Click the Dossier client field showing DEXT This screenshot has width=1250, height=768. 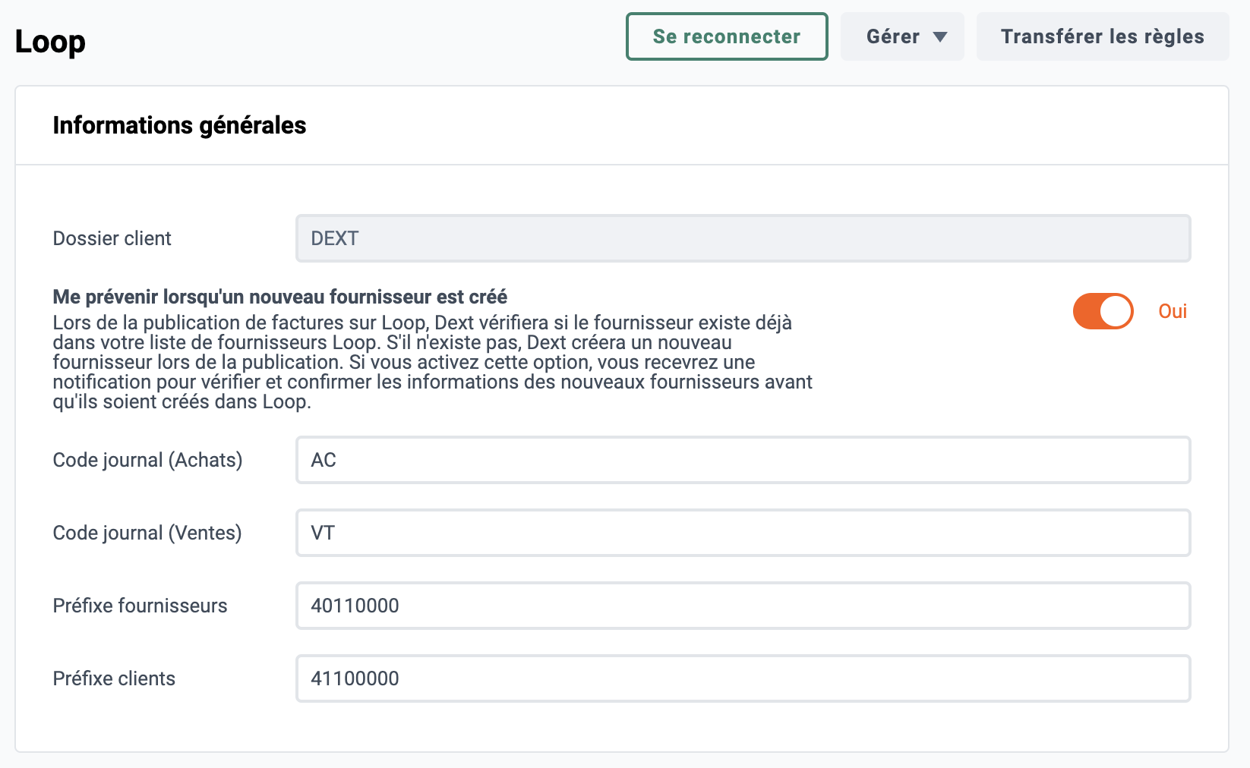click(x=743, y=238)
